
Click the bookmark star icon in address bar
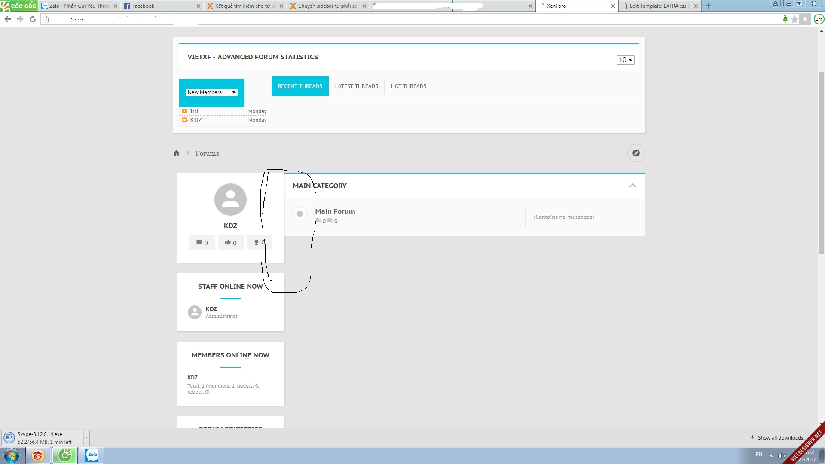click(x=794, y=19)
